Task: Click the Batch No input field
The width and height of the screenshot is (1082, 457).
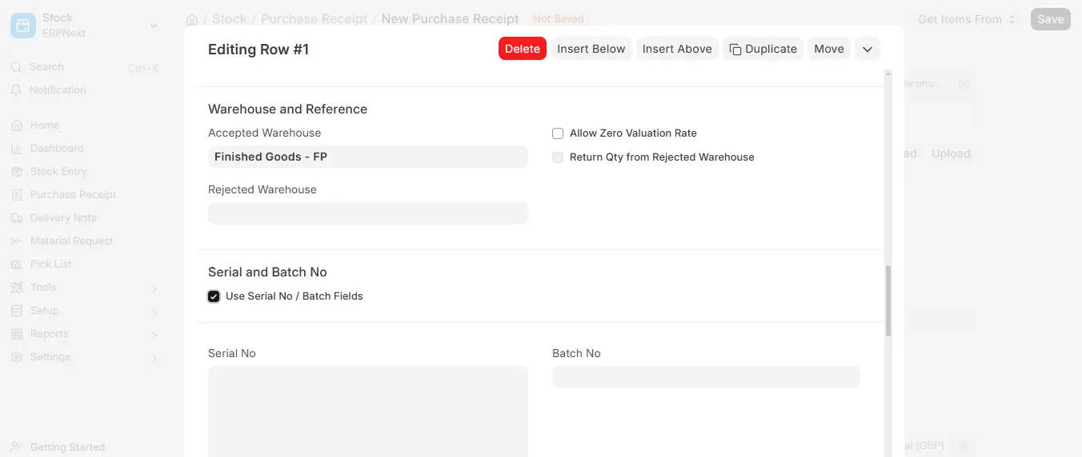Action: point(706,377)
